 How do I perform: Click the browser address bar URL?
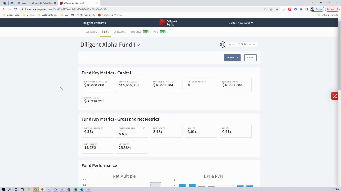coord(66,9)
